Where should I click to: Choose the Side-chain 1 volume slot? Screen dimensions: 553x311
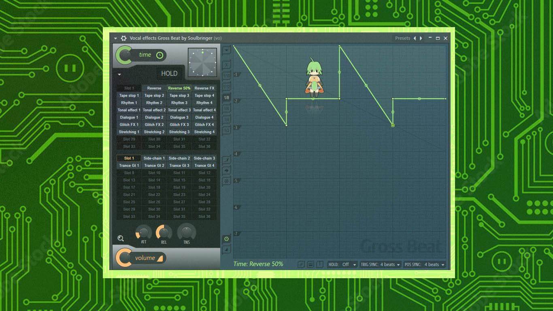click(154, 158)
